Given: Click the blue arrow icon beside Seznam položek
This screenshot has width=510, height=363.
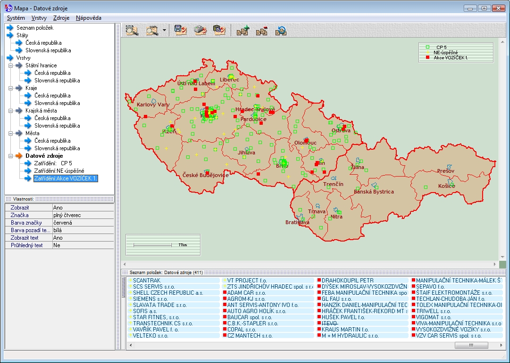Looking at the screenshot, I should tap(10, 28).
